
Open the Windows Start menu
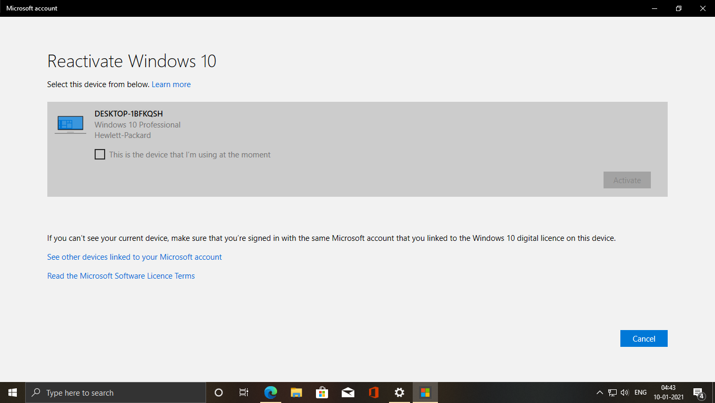pyautogui.click(x=13, y=393)
